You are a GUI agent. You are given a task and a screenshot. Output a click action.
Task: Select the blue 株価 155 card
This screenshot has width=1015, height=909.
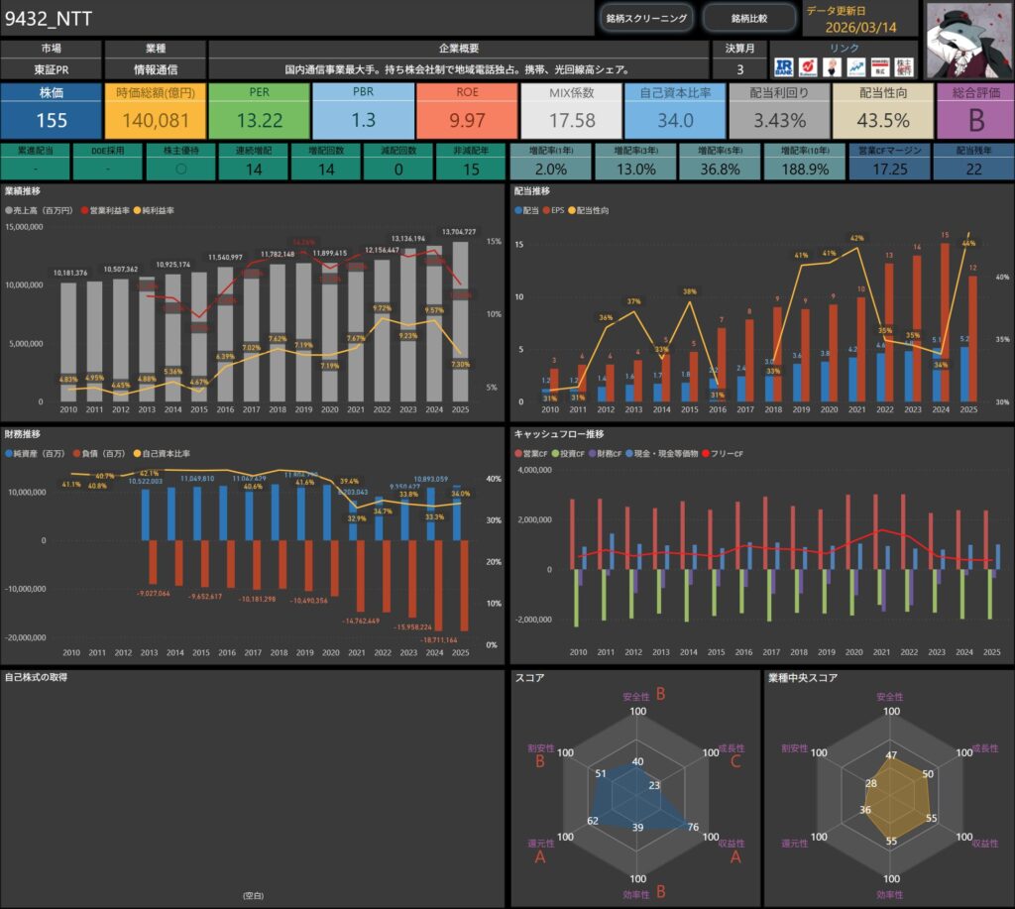pos(51,110)
